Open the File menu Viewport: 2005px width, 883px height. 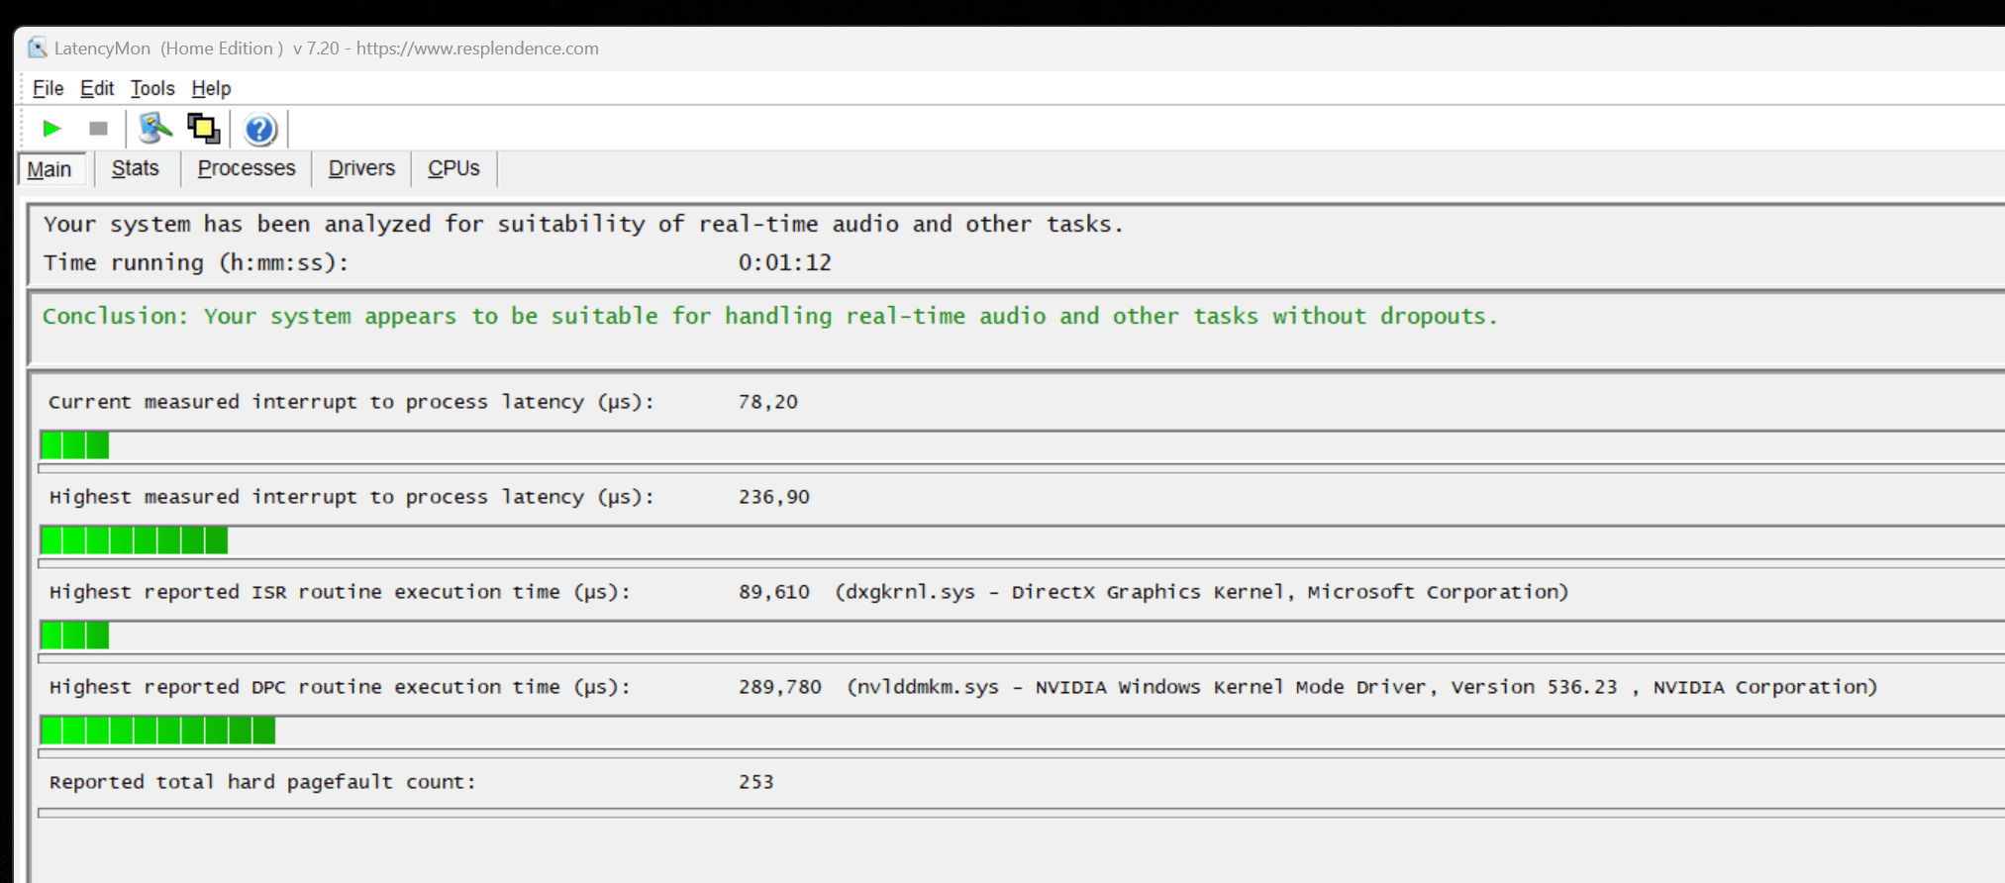coord(48,88)
